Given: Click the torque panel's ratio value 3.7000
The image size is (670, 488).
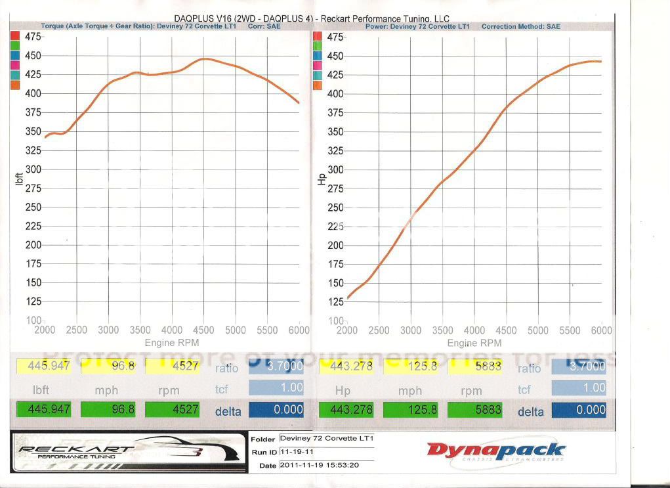Looking at the screenshot, I should coord(276,366).
